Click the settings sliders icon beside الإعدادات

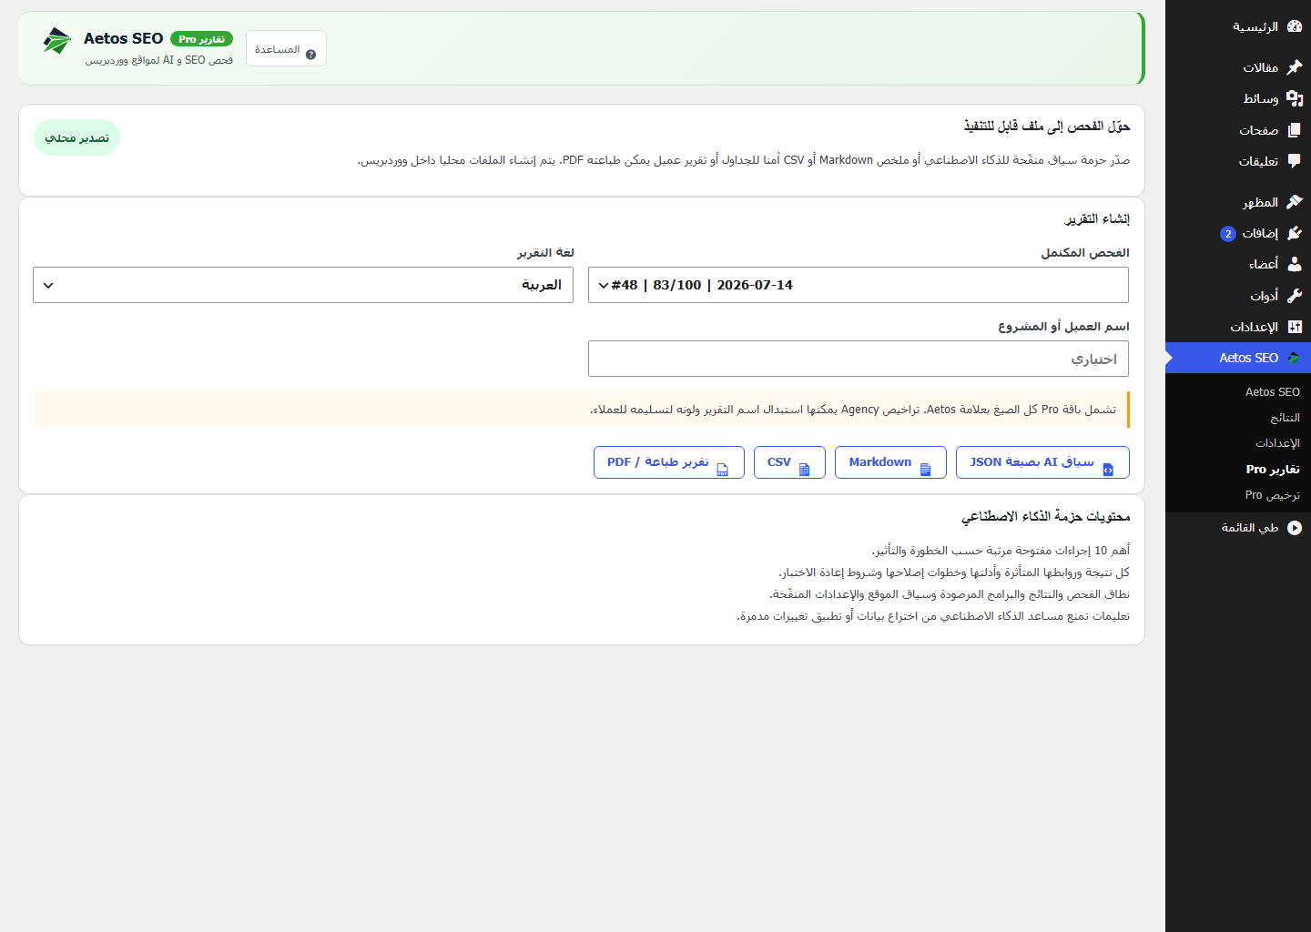point(1295,327)
